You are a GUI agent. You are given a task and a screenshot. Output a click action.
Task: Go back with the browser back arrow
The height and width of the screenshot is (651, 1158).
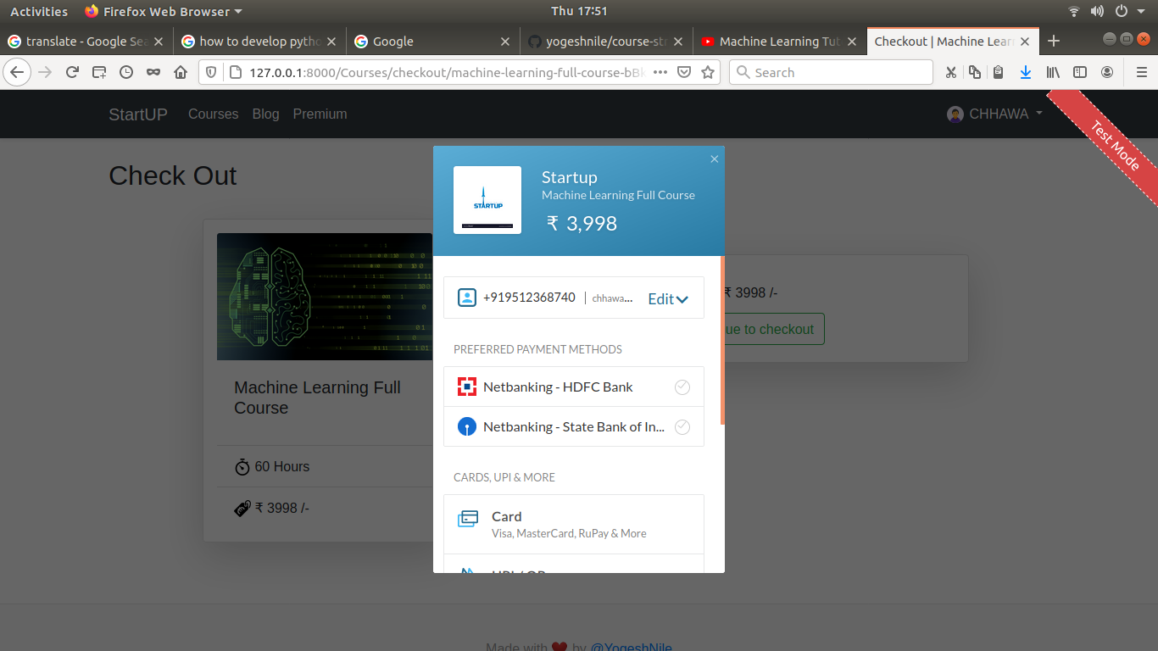(x=17, y=72)
